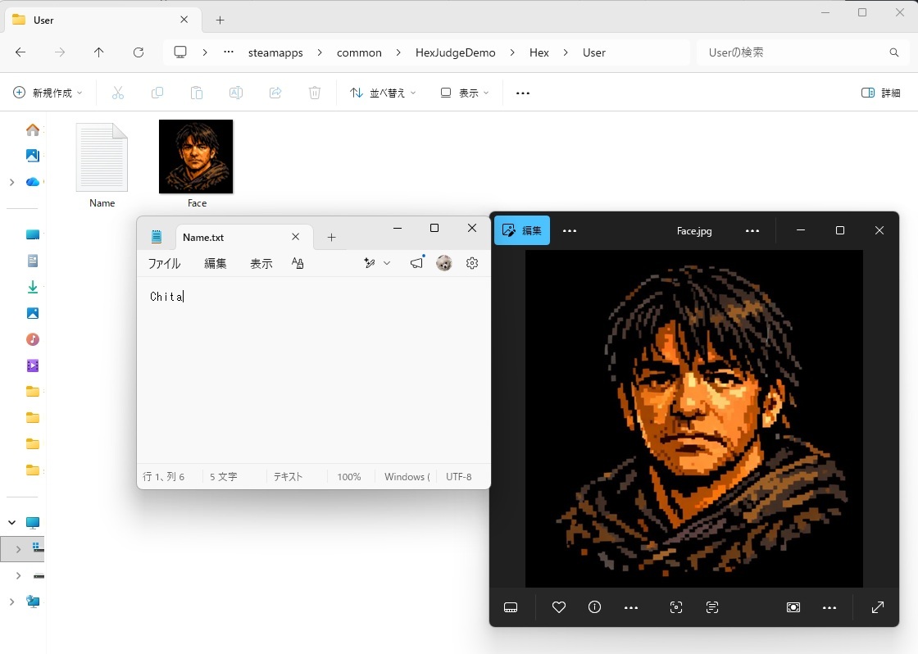Screen dimensions: 918x654
Task: Toggle the details pane in Explorer
Action: click(x=880, y=93)
